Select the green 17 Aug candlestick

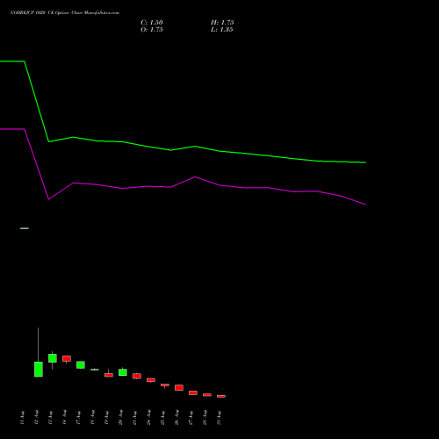81,364
